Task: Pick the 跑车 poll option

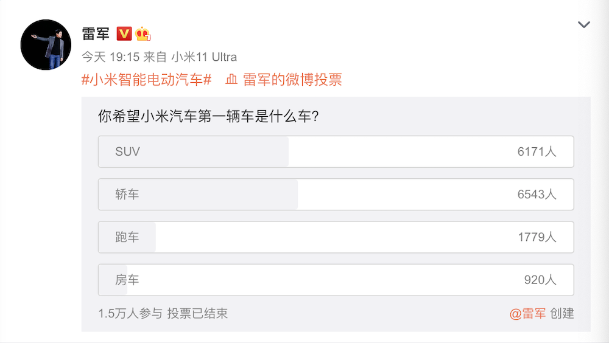Action: pos(336,237)
